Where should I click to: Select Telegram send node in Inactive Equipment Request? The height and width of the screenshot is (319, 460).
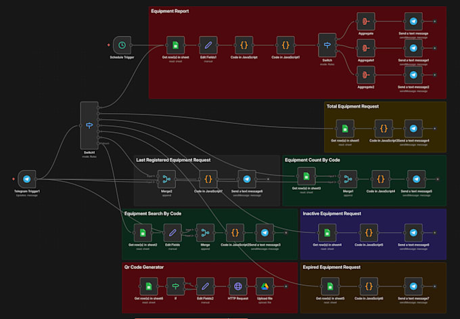tap(413, 232)
